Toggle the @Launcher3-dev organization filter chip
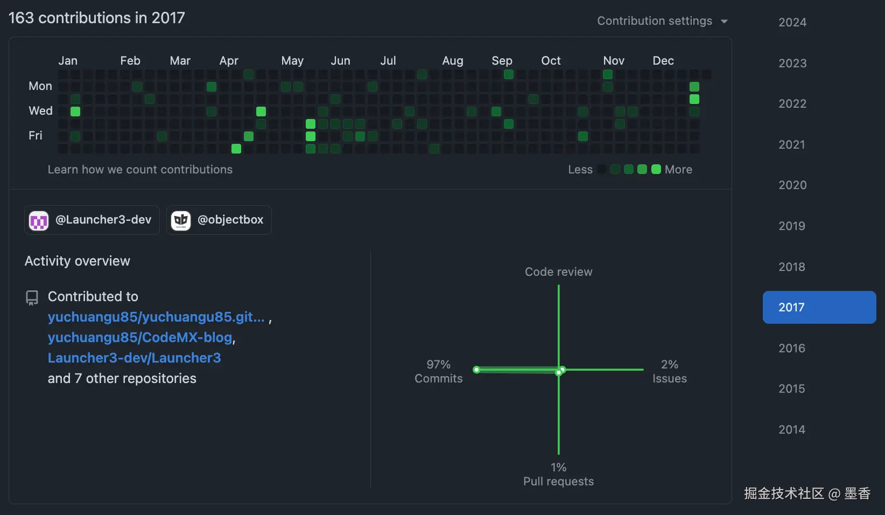 (92, 220)
